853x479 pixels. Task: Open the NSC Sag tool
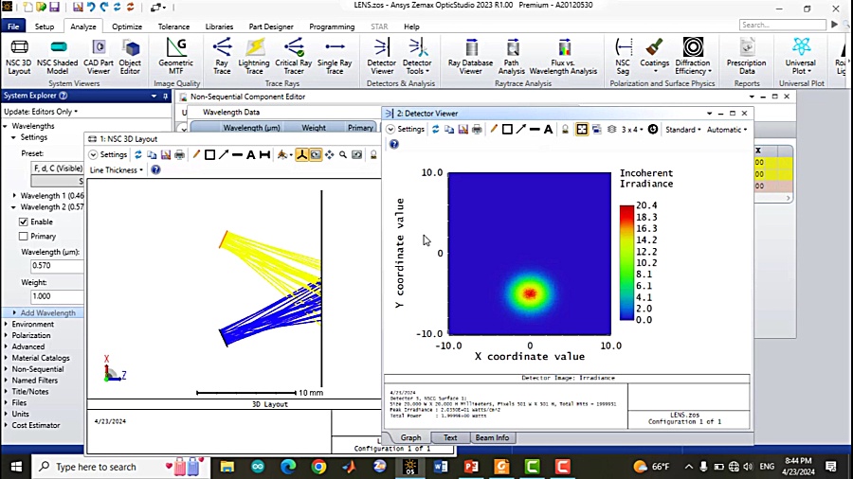pyautogui.click(x=623, y=57)
